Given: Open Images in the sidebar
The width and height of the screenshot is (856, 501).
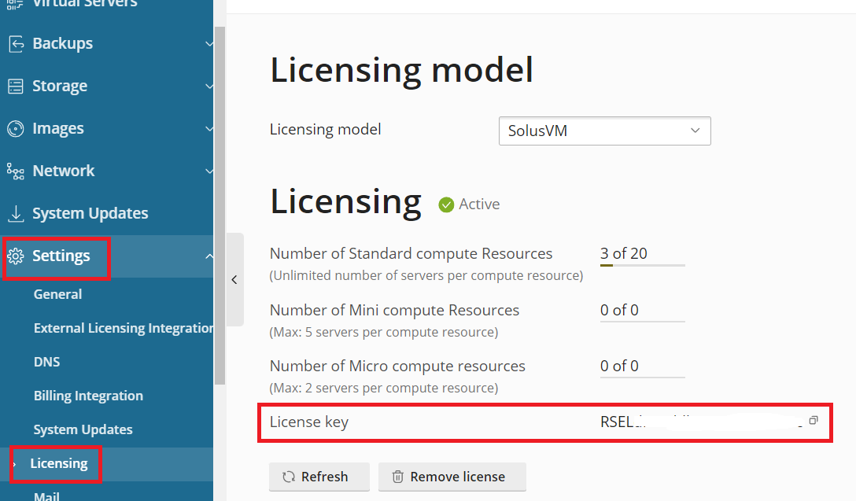Looking at the screenshot, I should pos(58,129).
